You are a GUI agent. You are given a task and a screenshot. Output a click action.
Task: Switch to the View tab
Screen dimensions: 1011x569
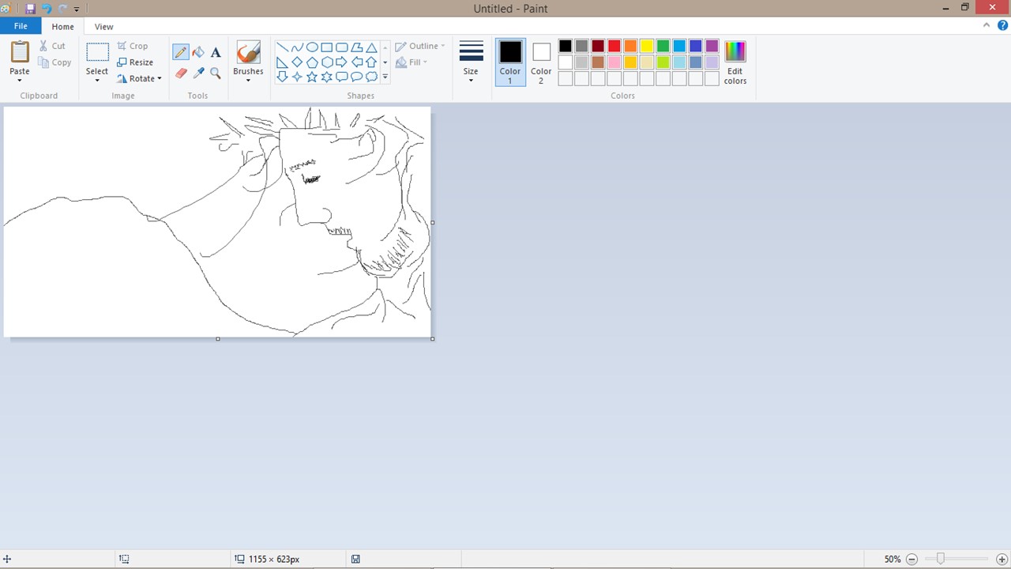coord(103,26)
